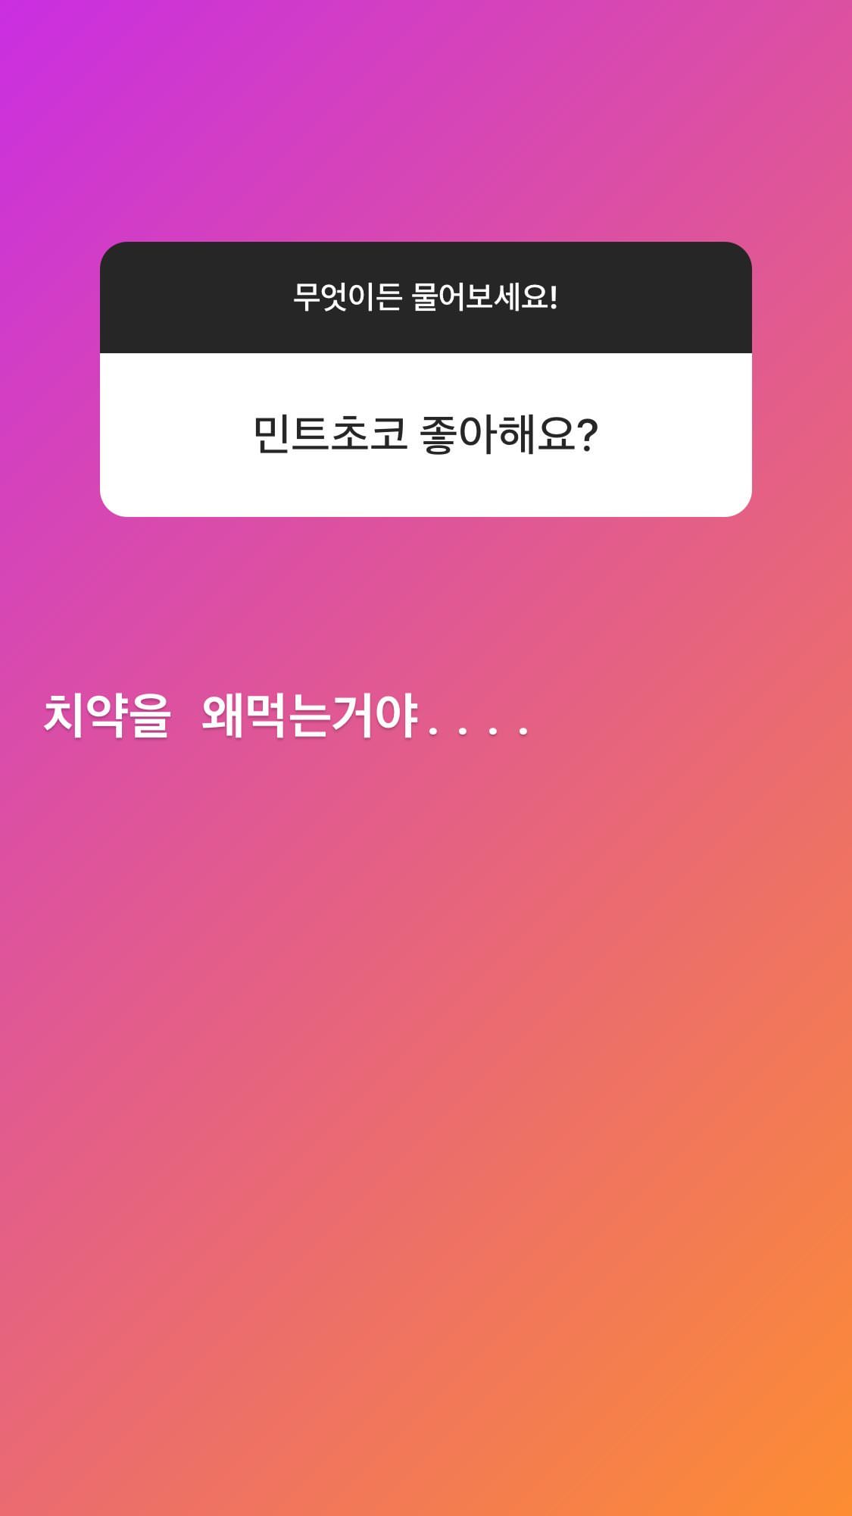This screenshot has height=1516, width=852.
Task: Click the exclamation mark ending '물어보세요!'
Action: coord(554,297)
